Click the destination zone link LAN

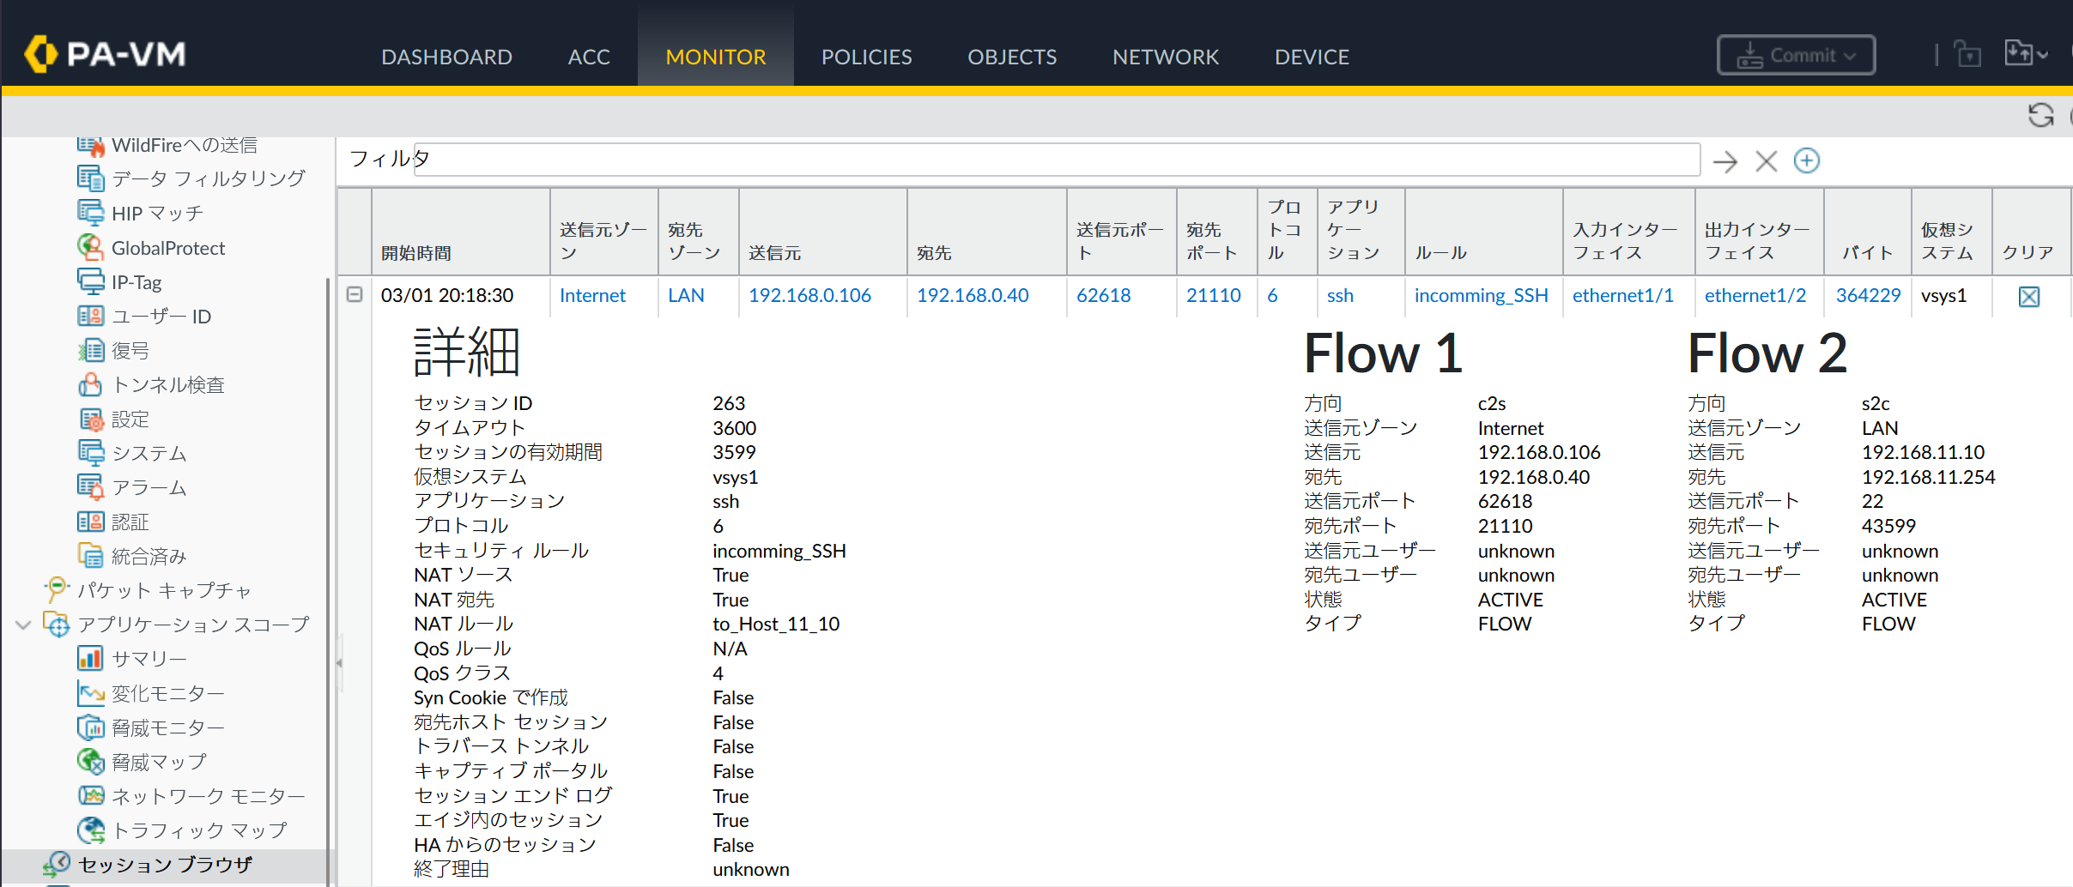click(686, 295)
